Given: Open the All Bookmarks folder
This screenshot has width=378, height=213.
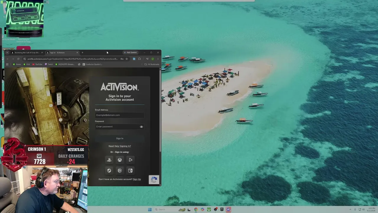Looking at the screenshot, I should pyautogui.click(x=152, y=64).
